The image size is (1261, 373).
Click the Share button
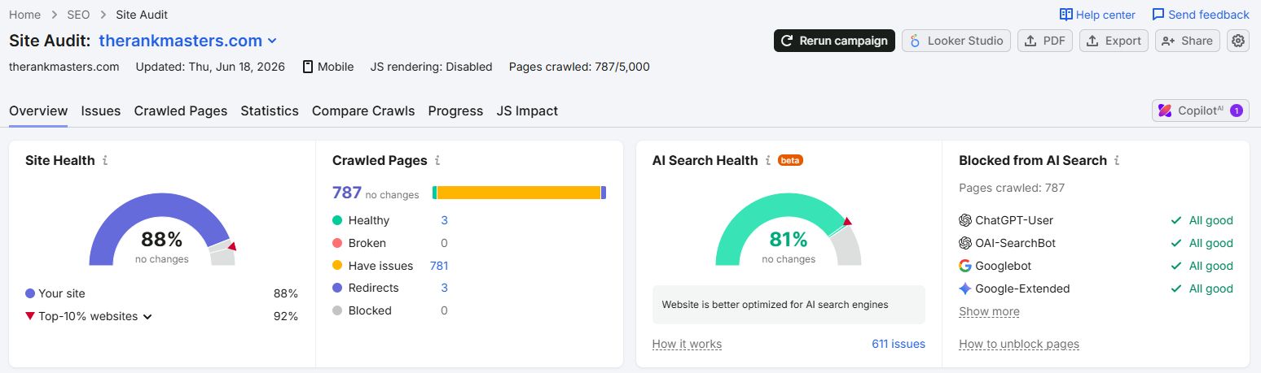coord(1187,41)
